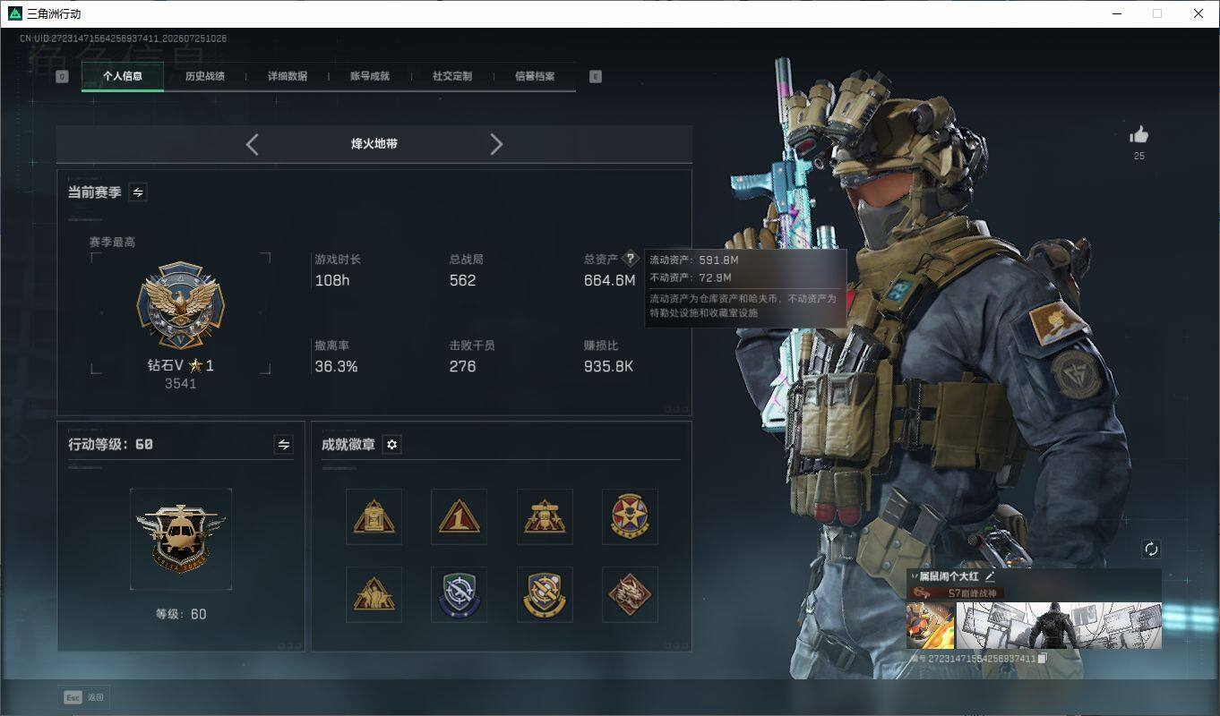Open achievement badges gear settings
The image size is (1220, 716).
(391, 444)
